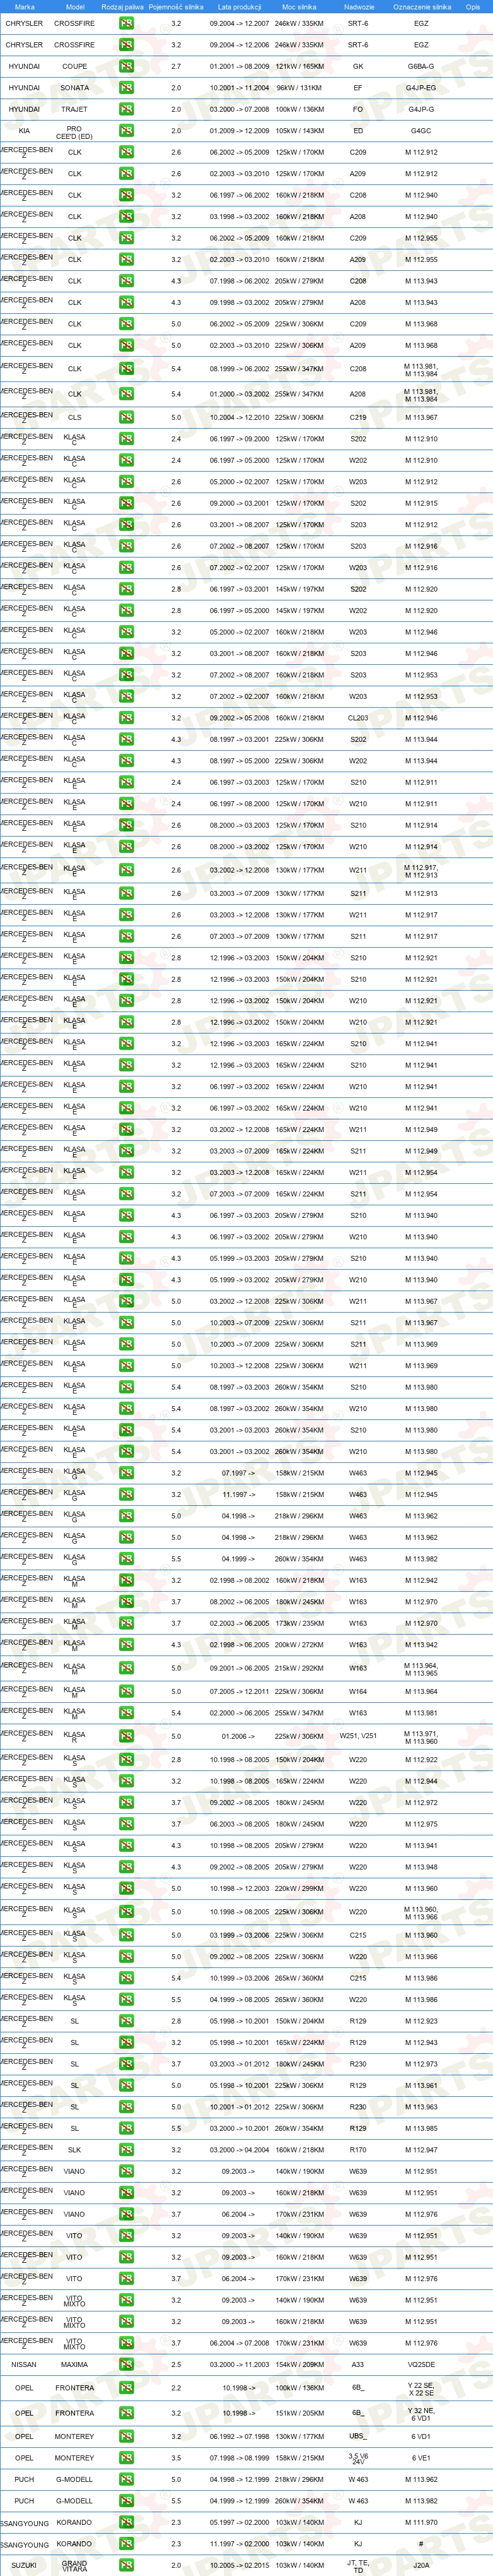Click the Moc silnika column header
This screenshot has height=2576, width=493.
point(299,7)
